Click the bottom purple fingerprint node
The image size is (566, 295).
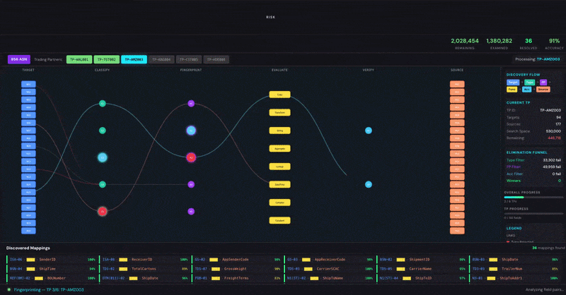[191, 212]
